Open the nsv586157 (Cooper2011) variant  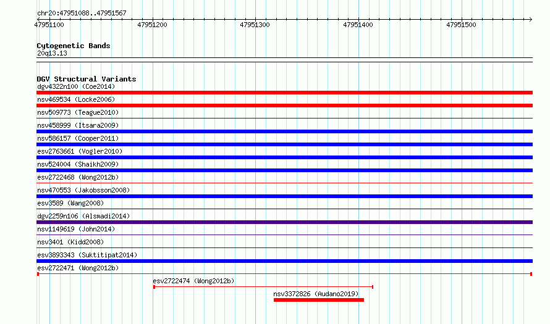point(78,138)
